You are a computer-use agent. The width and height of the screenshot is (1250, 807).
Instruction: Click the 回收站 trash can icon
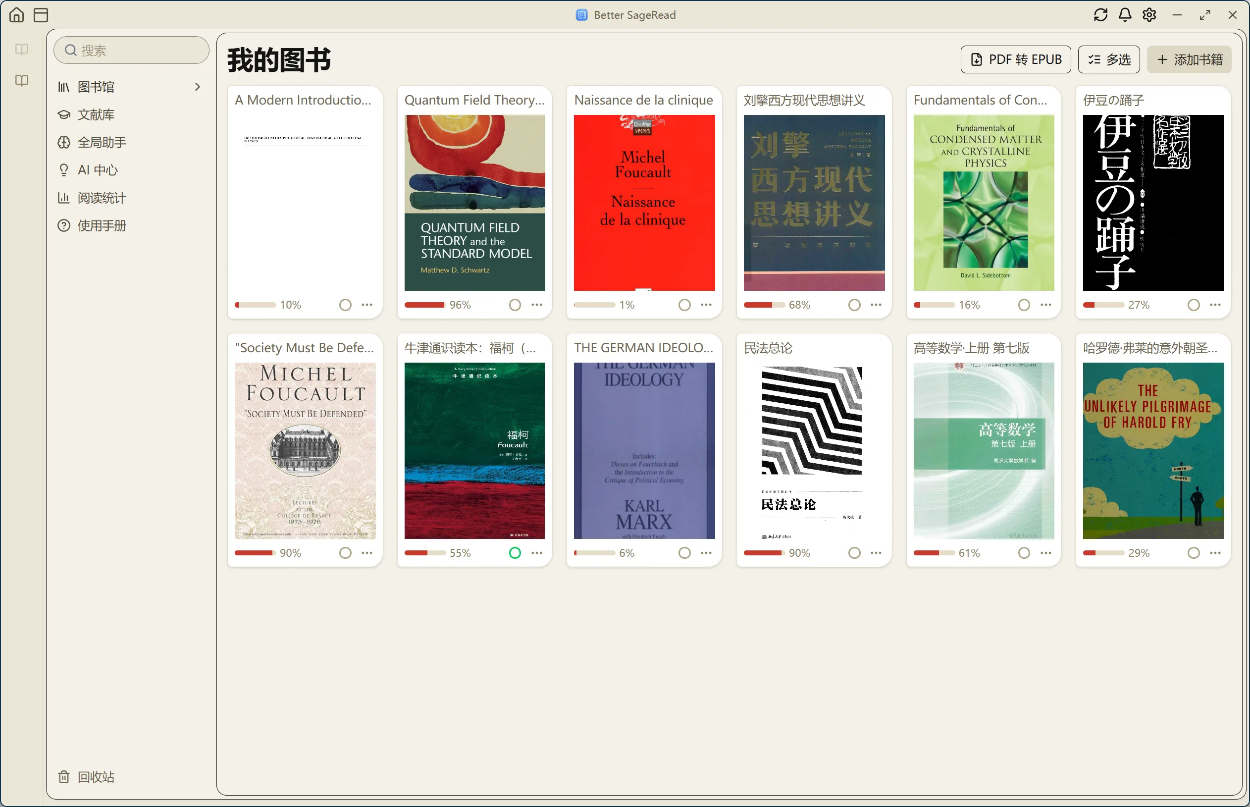(63, 777)
